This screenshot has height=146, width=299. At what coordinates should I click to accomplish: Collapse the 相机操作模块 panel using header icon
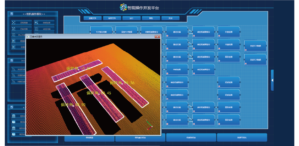pyautogui.click(x=11, y=14)
